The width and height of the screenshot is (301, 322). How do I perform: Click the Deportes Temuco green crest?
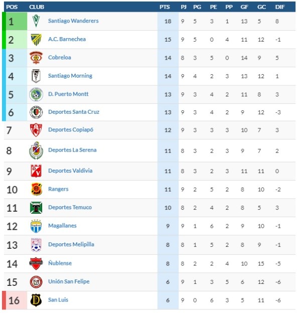(x=36, y=208)
